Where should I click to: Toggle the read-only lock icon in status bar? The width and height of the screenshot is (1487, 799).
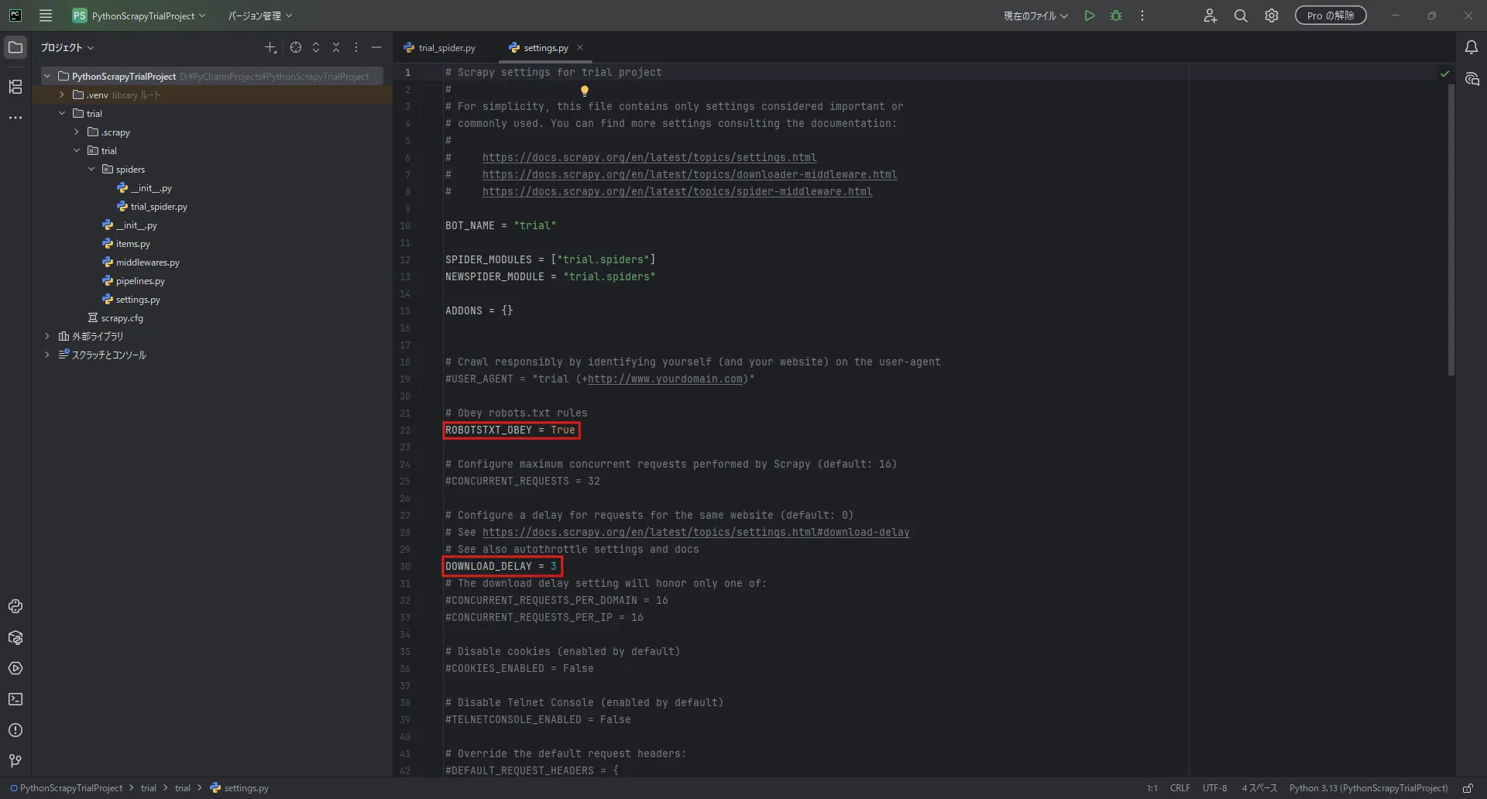[x=1468, y=788]
